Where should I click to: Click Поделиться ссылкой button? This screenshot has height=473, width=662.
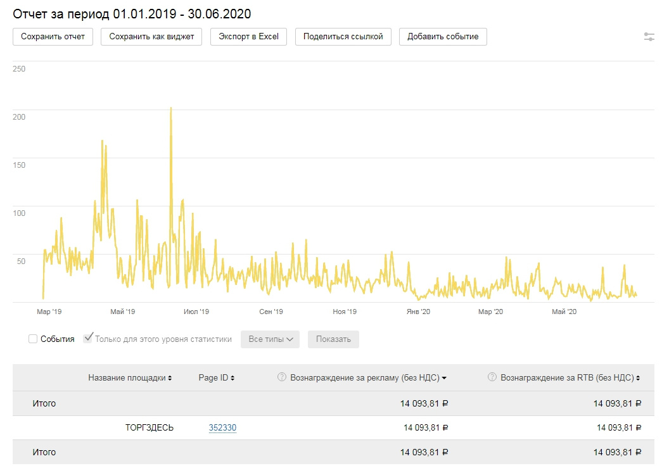pyautogui.click(x=343, y=37)
